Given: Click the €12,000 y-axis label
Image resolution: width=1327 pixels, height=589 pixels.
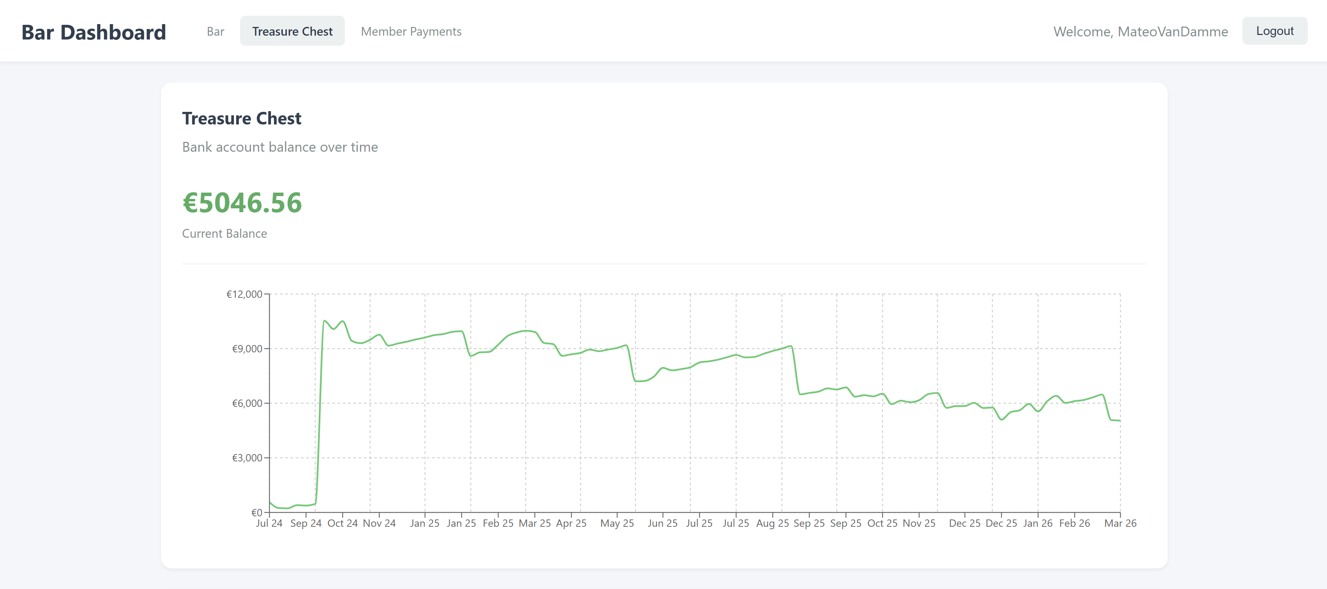Looking at the screenshot, I should tap(244, 294).
